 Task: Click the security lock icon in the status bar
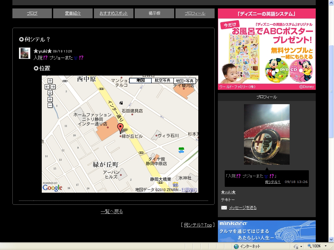pyautogui.click(x=296, y=246)
